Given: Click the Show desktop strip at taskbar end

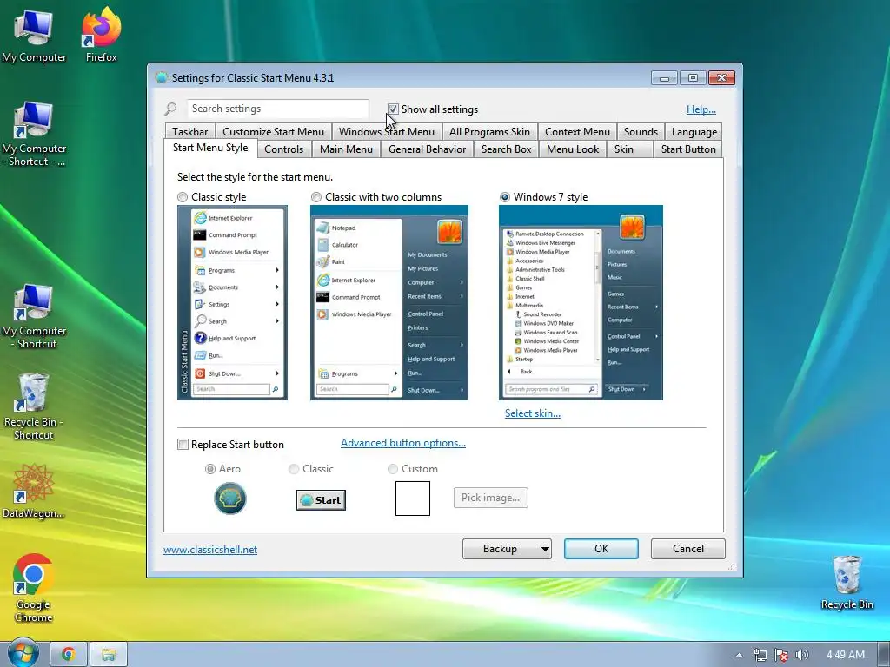Looking at the screenshot, I should (x=884, y=655).
